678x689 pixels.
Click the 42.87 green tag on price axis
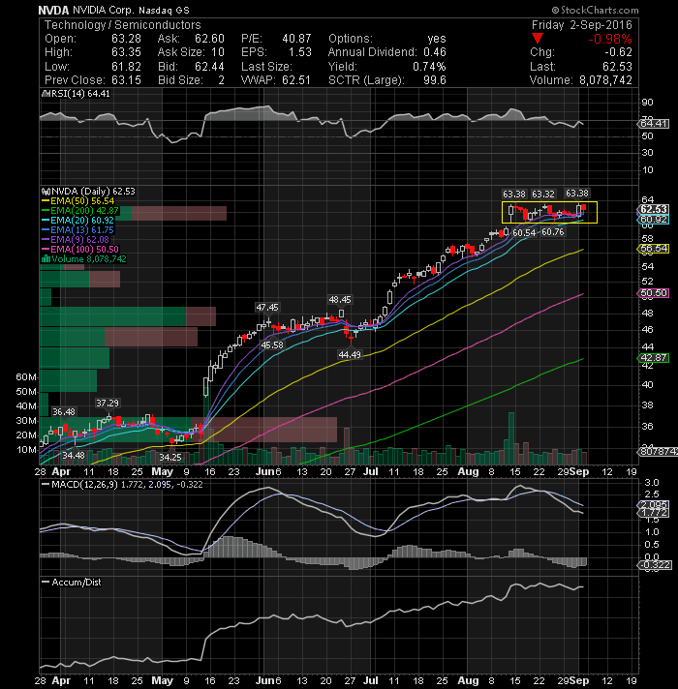653,358
